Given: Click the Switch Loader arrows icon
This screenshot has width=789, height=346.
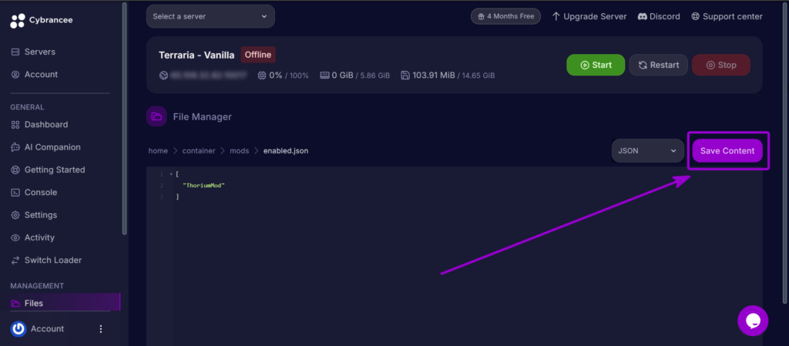Looking at the screenshot, I should (15, 260).
